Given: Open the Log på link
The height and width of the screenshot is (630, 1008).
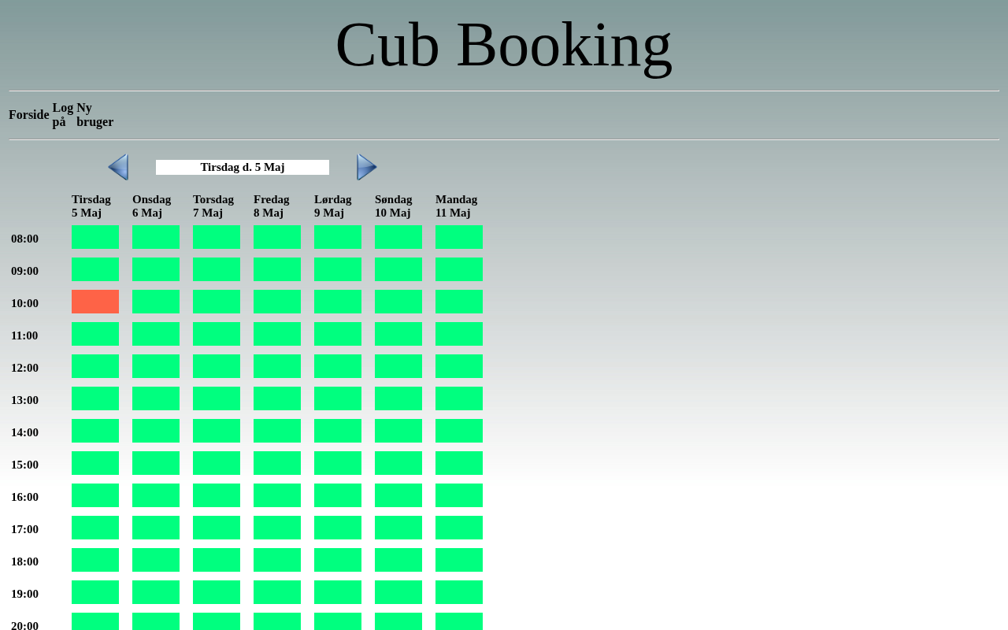Looking at the screenshot, I should point(63,115).
